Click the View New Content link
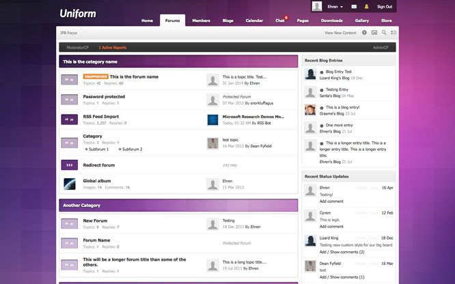This screenshot has width=455, height=284. point(340,32)
